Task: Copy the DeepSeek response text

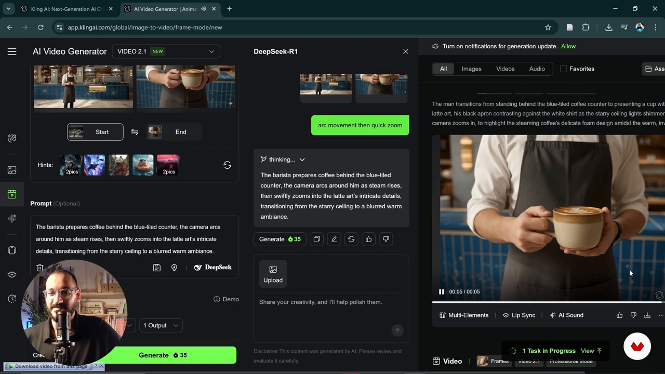Action: (316, 239)
